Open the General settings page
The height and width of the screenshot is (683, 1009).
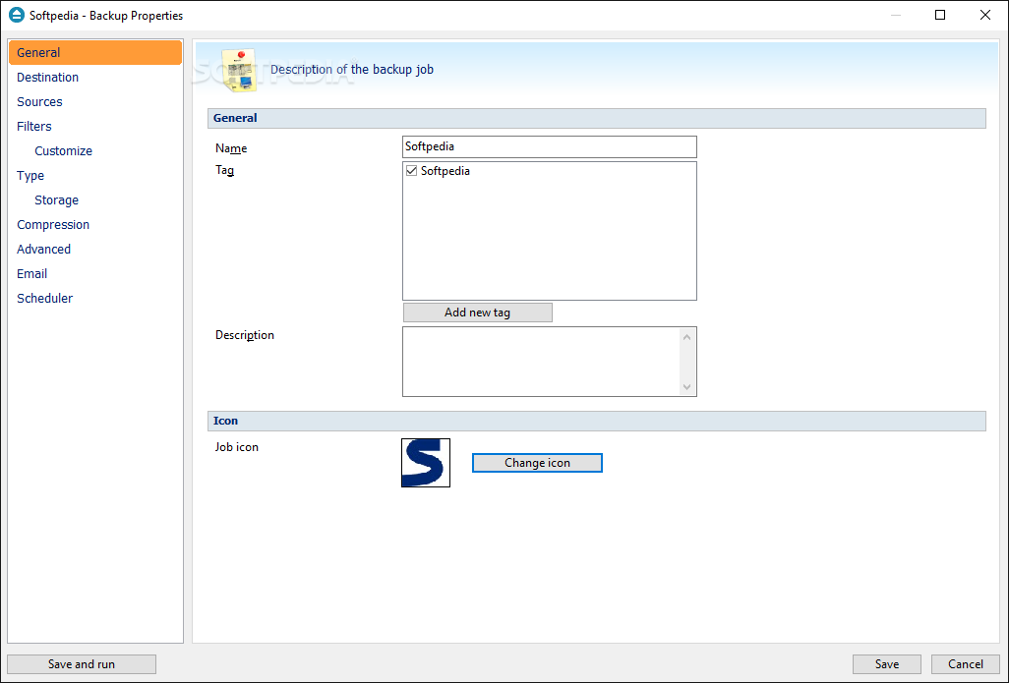click(95, 53)
